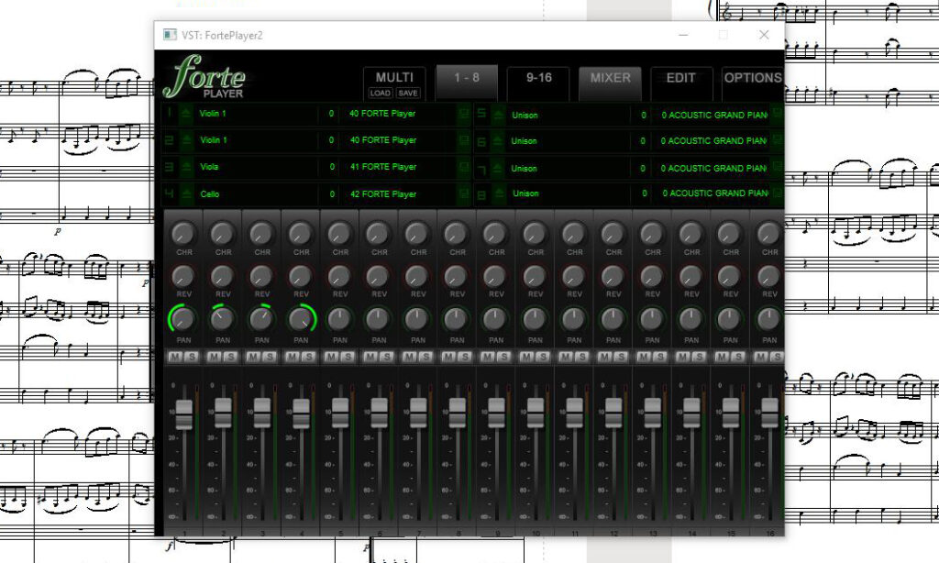Screen dimensions: 939x563
Task: Click the disk icon at end of Cello row
Action: pos(463,193)
